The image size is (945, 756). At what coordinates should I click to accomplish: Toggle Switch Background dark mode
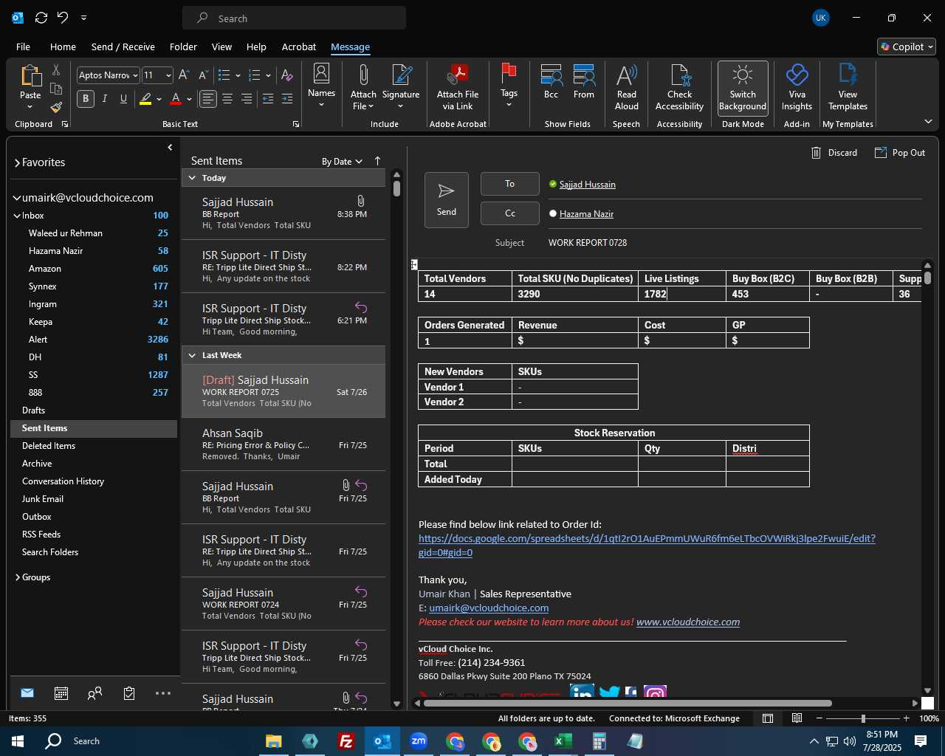[x=743, y=88]
